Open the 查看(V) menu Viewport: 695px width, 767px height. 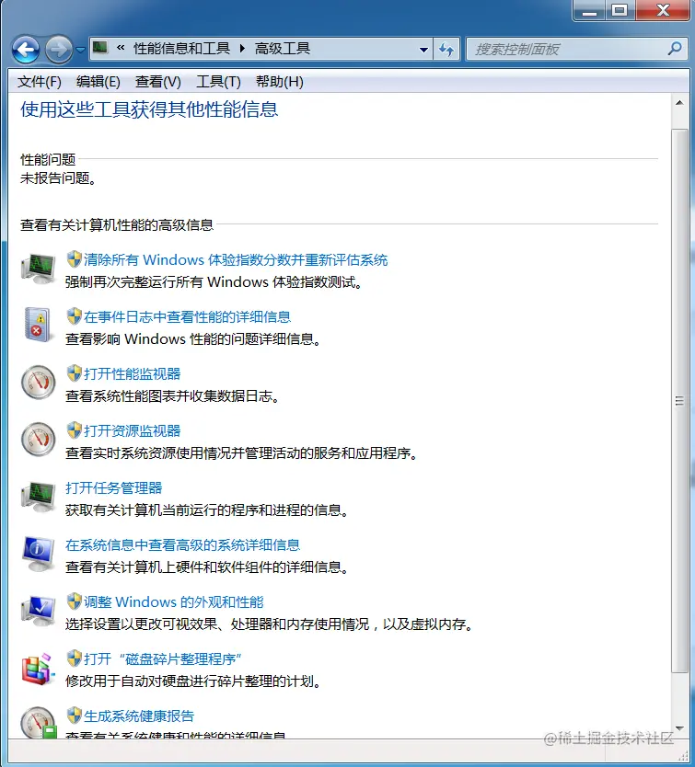tap(157, 81)
